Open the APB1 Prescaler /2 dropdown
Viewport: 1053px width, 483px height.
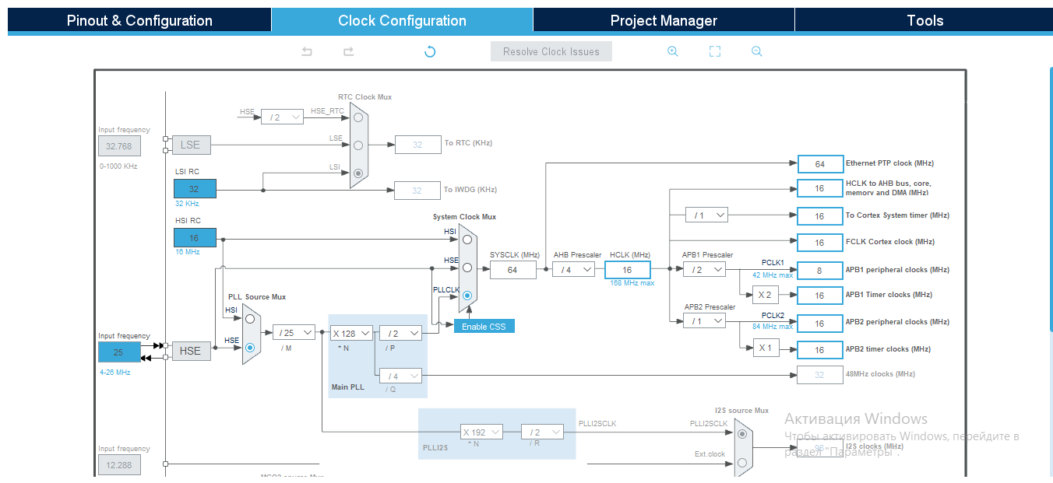704,269
